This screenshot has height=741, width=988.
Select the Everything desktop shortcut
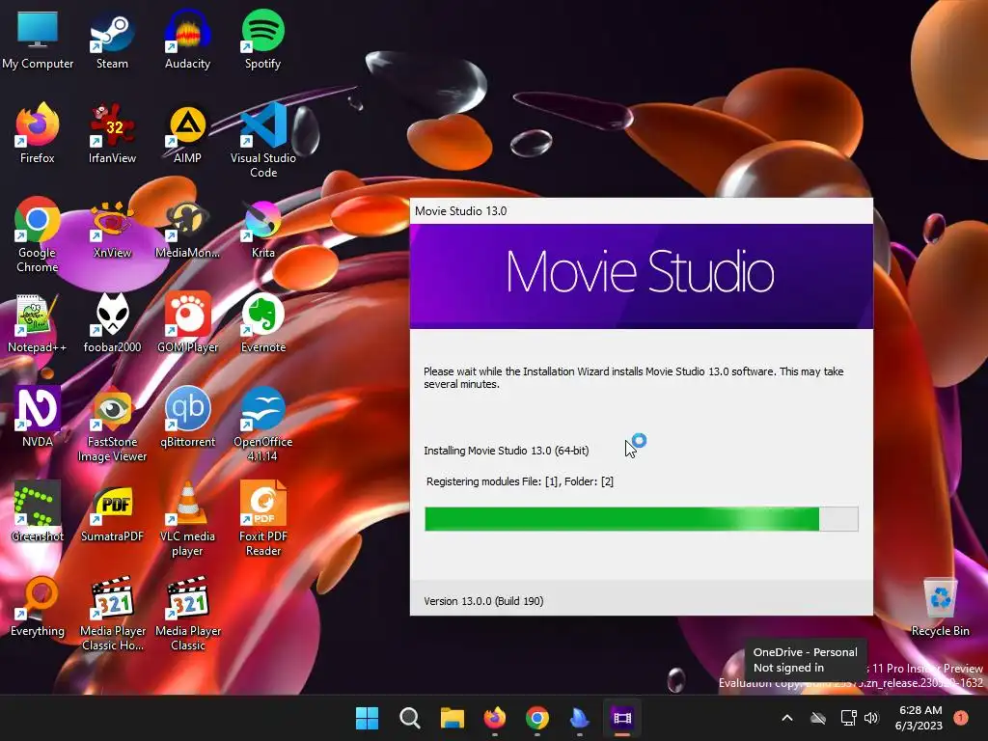(38, 606)
